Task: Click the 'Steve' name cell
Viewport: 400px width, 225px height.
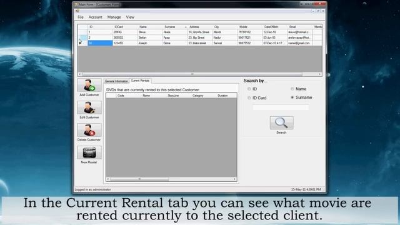Action: [x=150, y=32]
